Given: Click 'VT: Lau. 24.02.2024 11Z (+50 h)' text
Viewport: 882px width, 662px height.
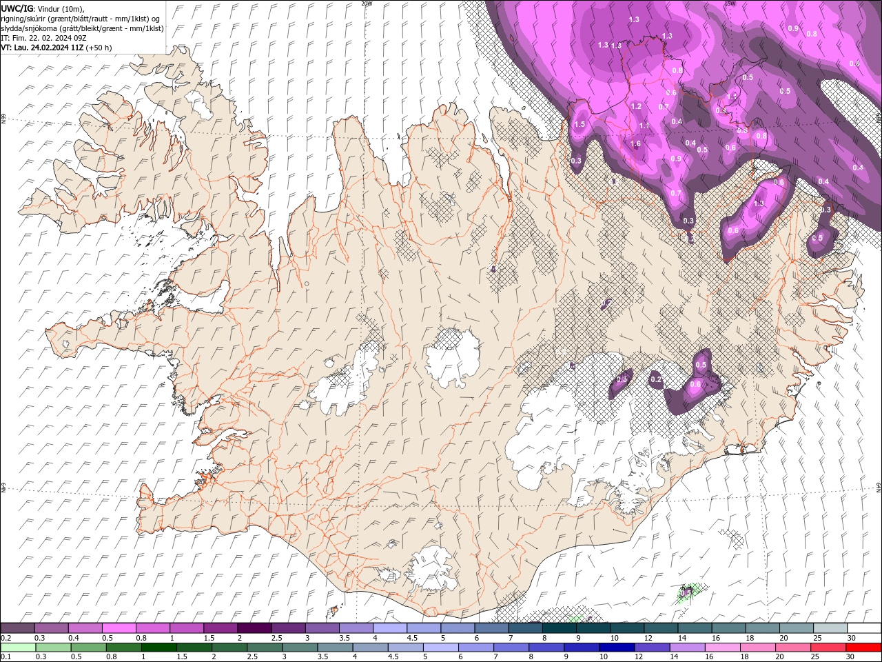Looking at the screenshot, I should [x=57, y=48].
